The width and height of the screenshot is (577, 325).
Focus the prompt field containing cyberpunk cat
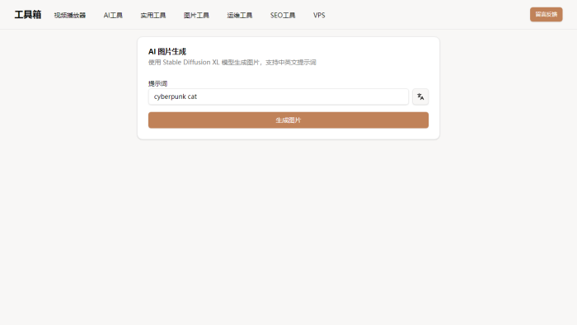pos(279,97)
